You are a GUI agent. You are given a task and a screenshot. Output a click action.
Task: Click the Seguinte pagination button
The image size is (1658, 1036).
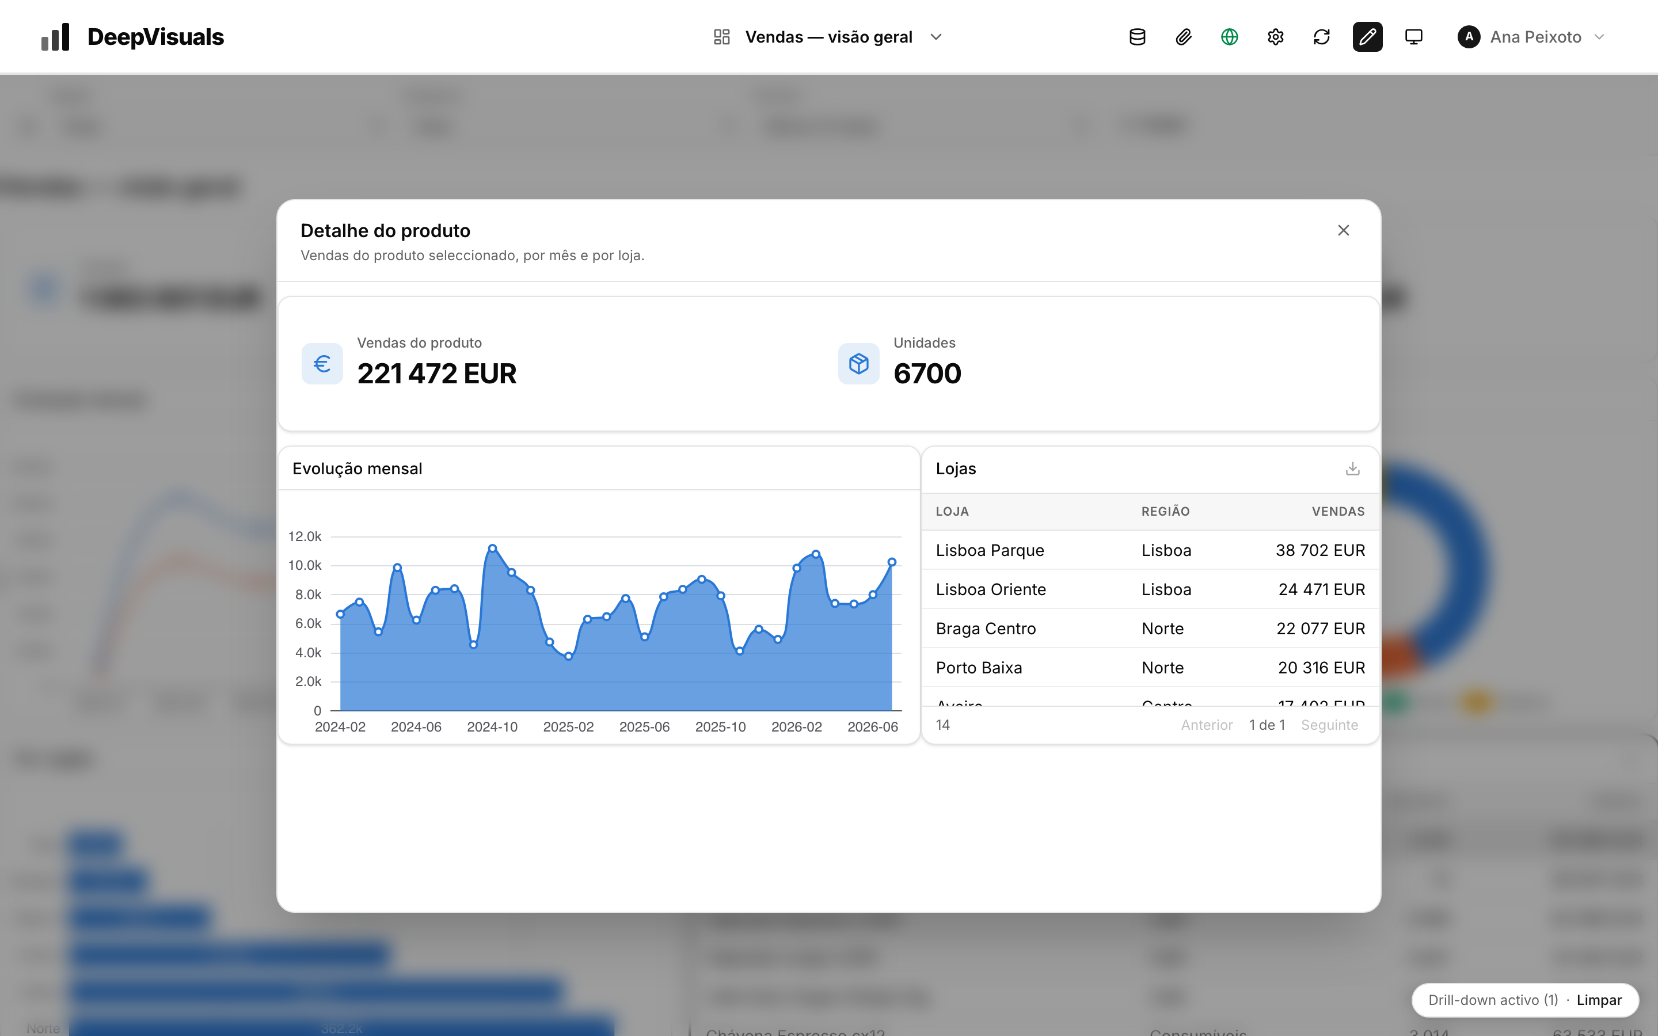1329,725
